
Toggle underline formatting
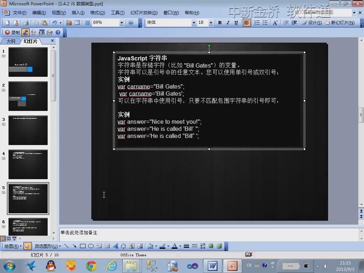[236, 22]
